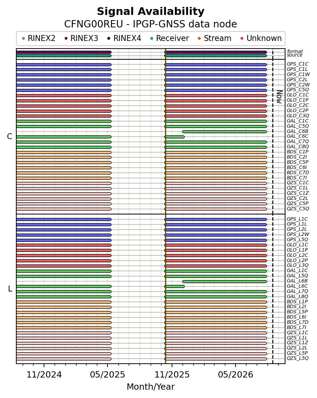This screenshot has height=398, width=317.
Task: Select the Receiver legend entry
Action: coord(169,38)
